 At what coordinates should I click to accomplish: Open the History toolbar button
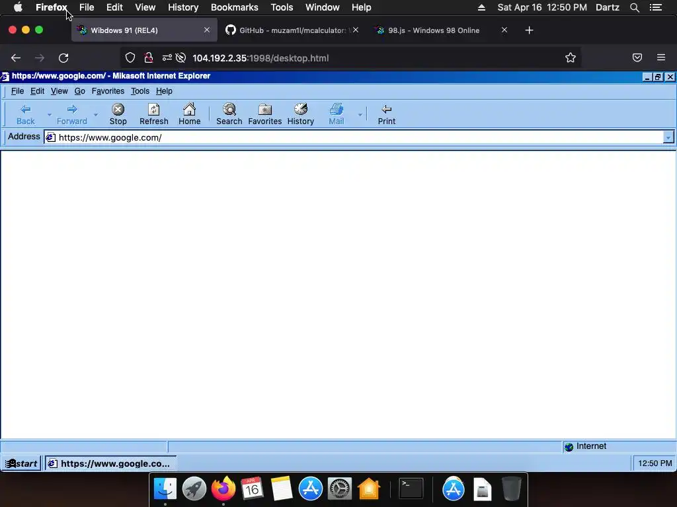pyautogui.click(x=301, y=114)
